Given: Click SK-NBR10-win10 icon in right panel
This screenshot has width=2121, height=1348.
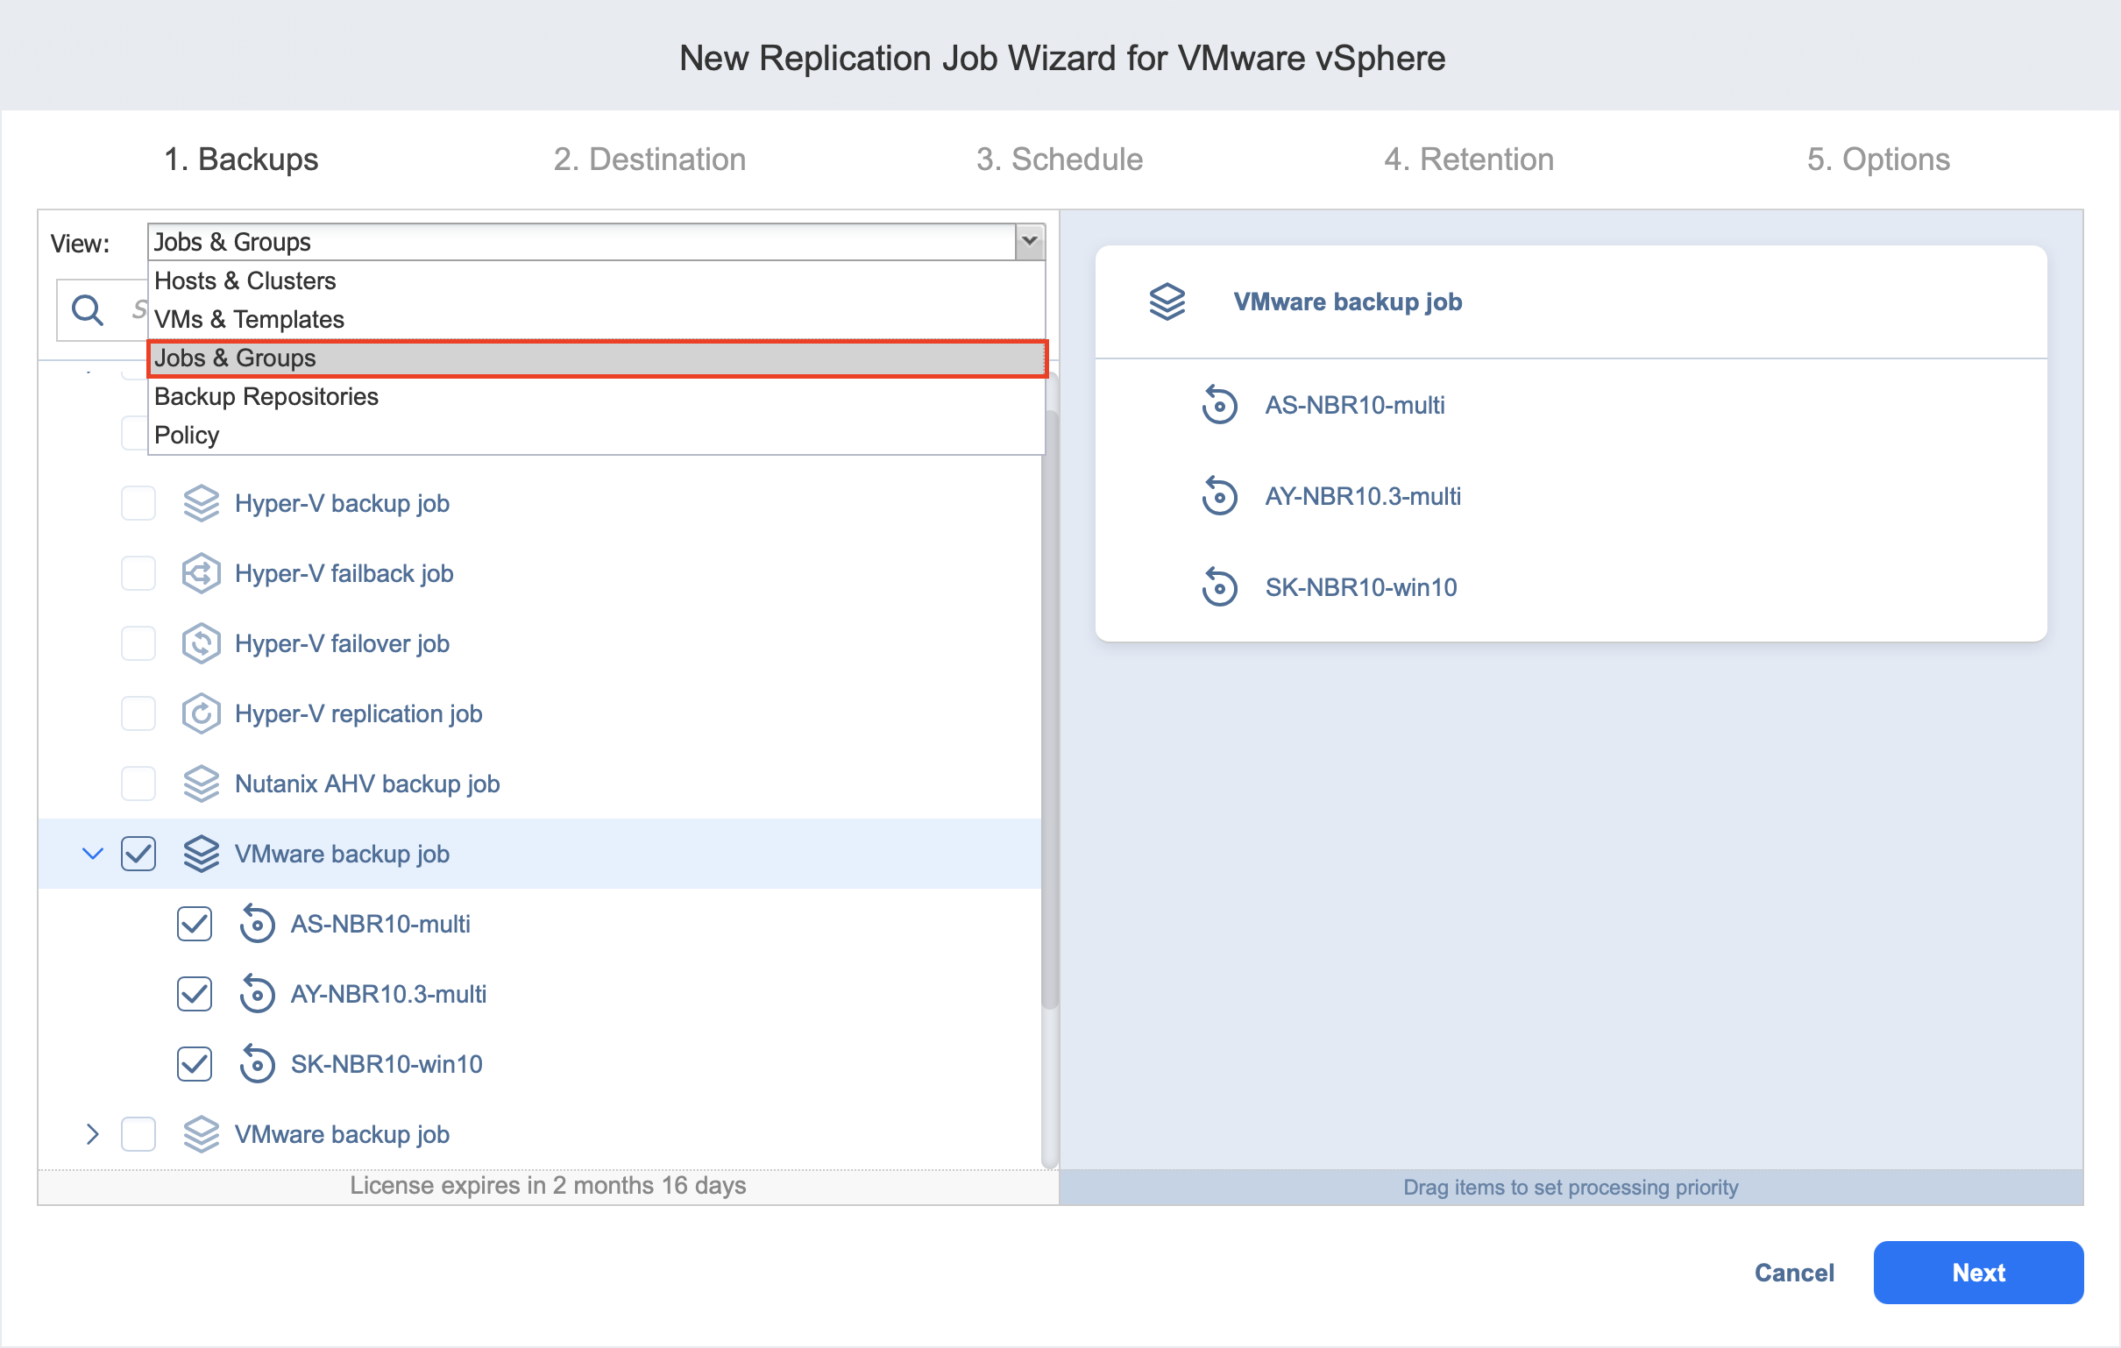Looking at the screenshot, I should 1219,586.
